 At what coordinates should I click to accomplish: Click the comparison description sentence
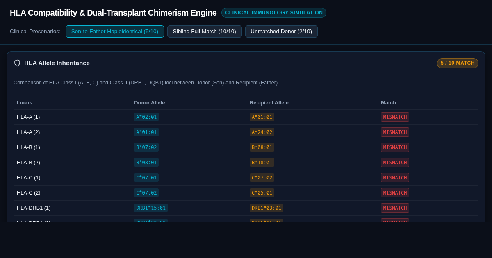[x=146, y=83]
